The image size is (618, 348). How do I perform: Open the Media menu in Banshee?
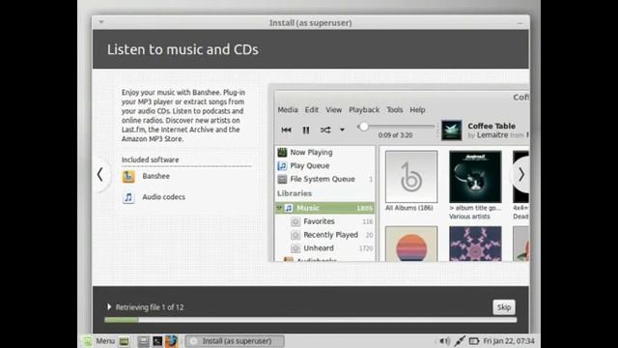[288, 109]
